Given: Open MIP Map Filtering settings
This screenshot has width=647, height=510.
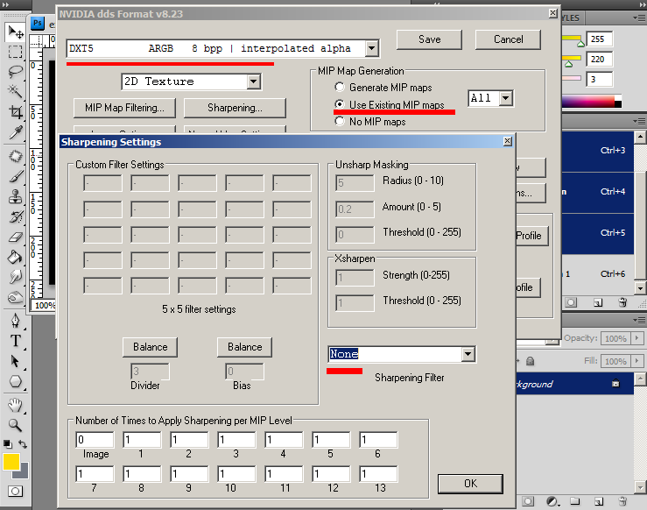Looking at the screenshot, I should [x=124, y=108].
